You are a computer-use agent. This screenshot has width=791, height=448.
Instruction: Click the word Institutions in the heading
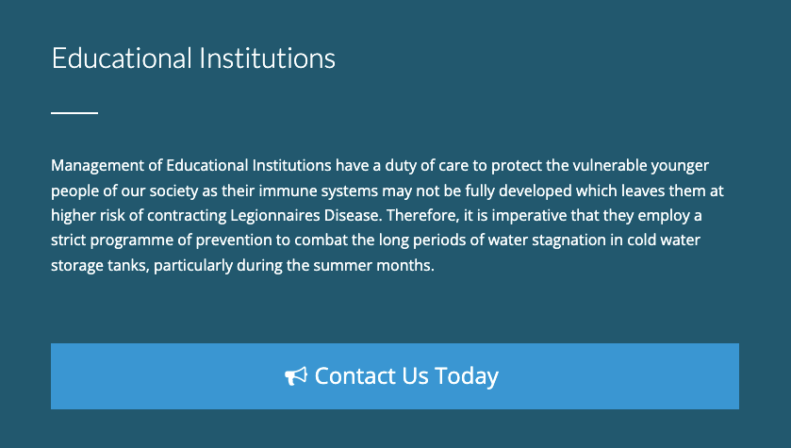tap(267, 58)
